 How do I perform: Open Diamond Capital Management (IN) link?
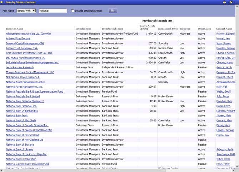25,43
